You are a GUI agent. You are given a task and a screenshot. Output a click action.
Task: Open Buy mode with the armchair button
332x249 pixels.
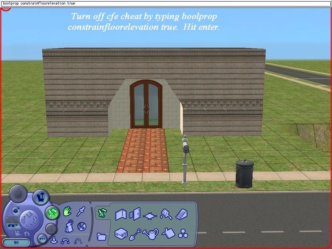tap(41, 197)
